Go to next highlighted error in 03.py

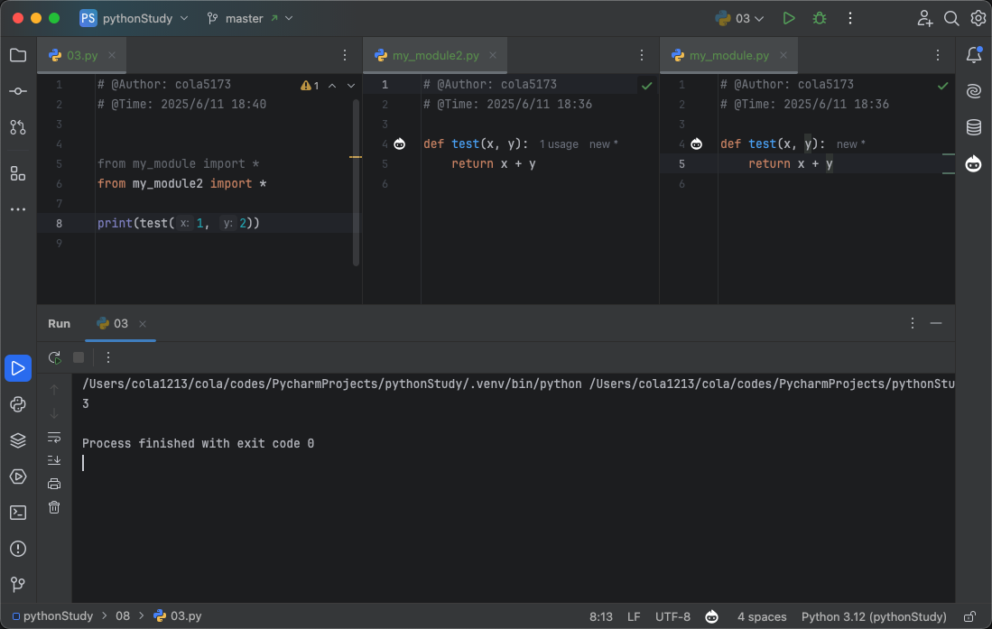click(351, 85)
